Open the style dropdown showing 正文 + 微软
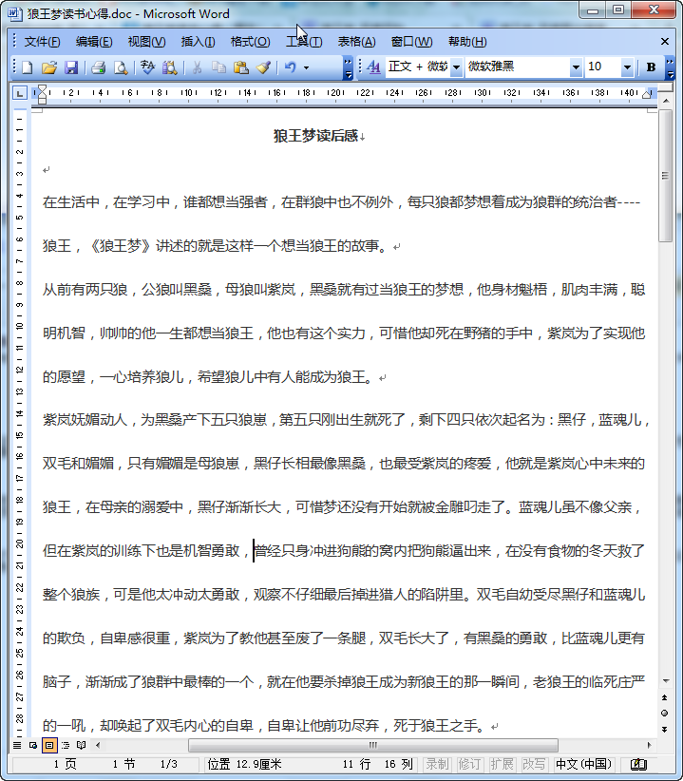The height and width of the screenshot is (781, 683). [456, 67]
